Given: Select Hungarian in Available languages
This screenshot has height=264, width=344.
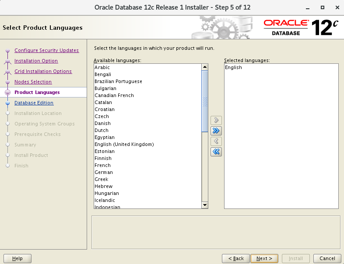Looking at the screenshot, I should (x=147, y=194).
